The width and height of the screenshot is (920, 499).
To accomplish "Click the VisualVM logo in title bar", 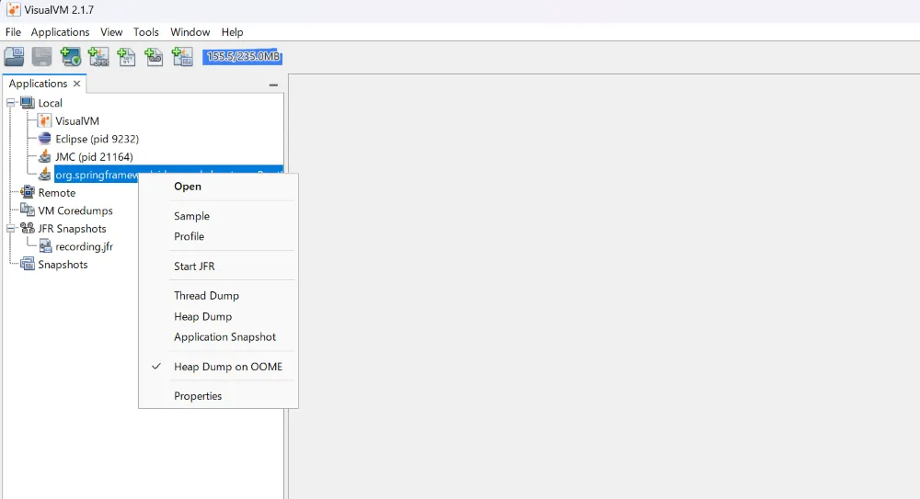I will tap(13, 10).
